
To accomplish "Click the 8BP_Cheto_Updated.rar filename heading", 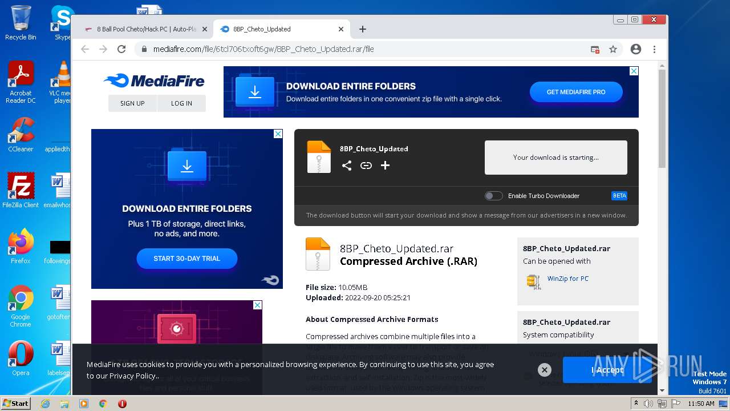I will pyautogui.click(x=397, y=249).
